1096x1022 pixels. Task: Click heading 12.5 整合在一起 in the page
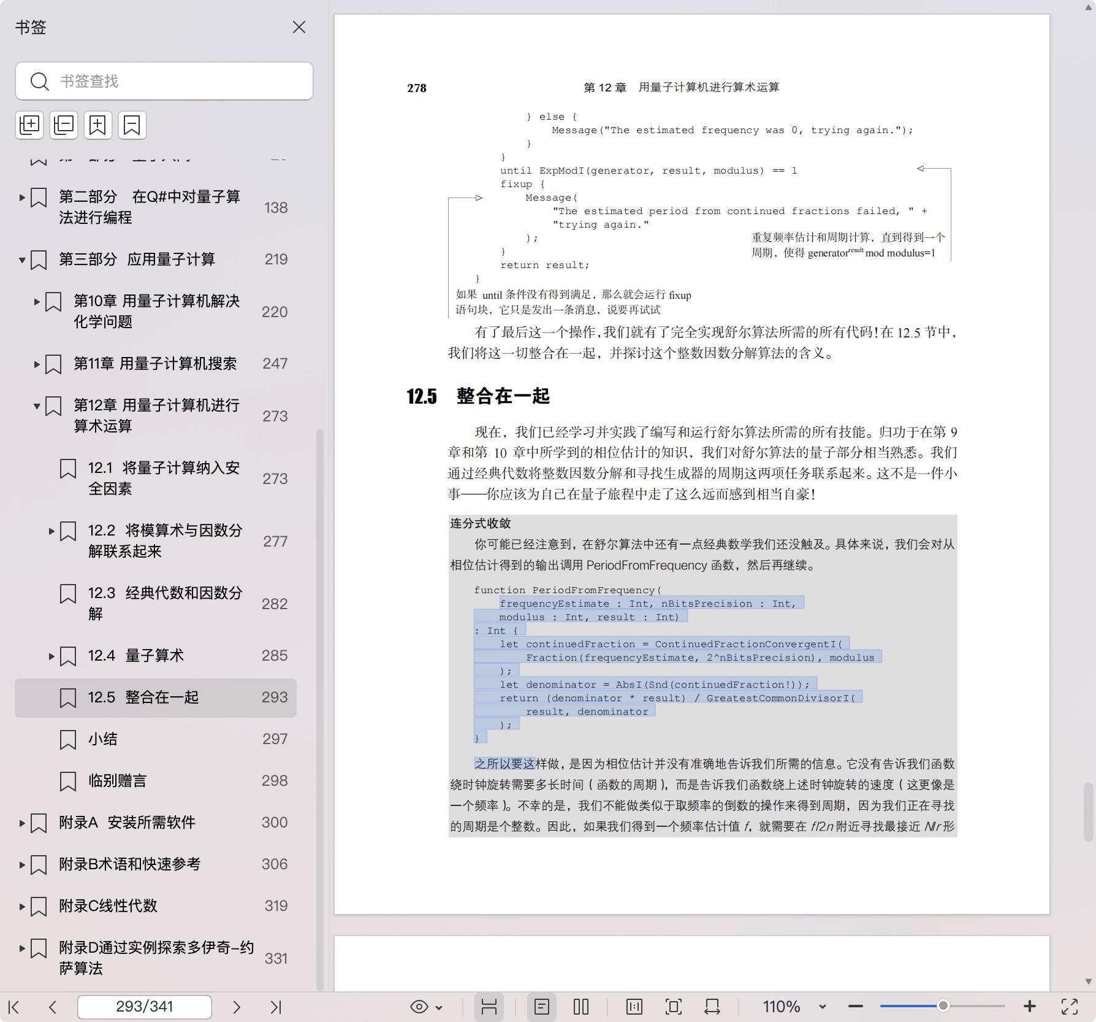pos(478,396)
